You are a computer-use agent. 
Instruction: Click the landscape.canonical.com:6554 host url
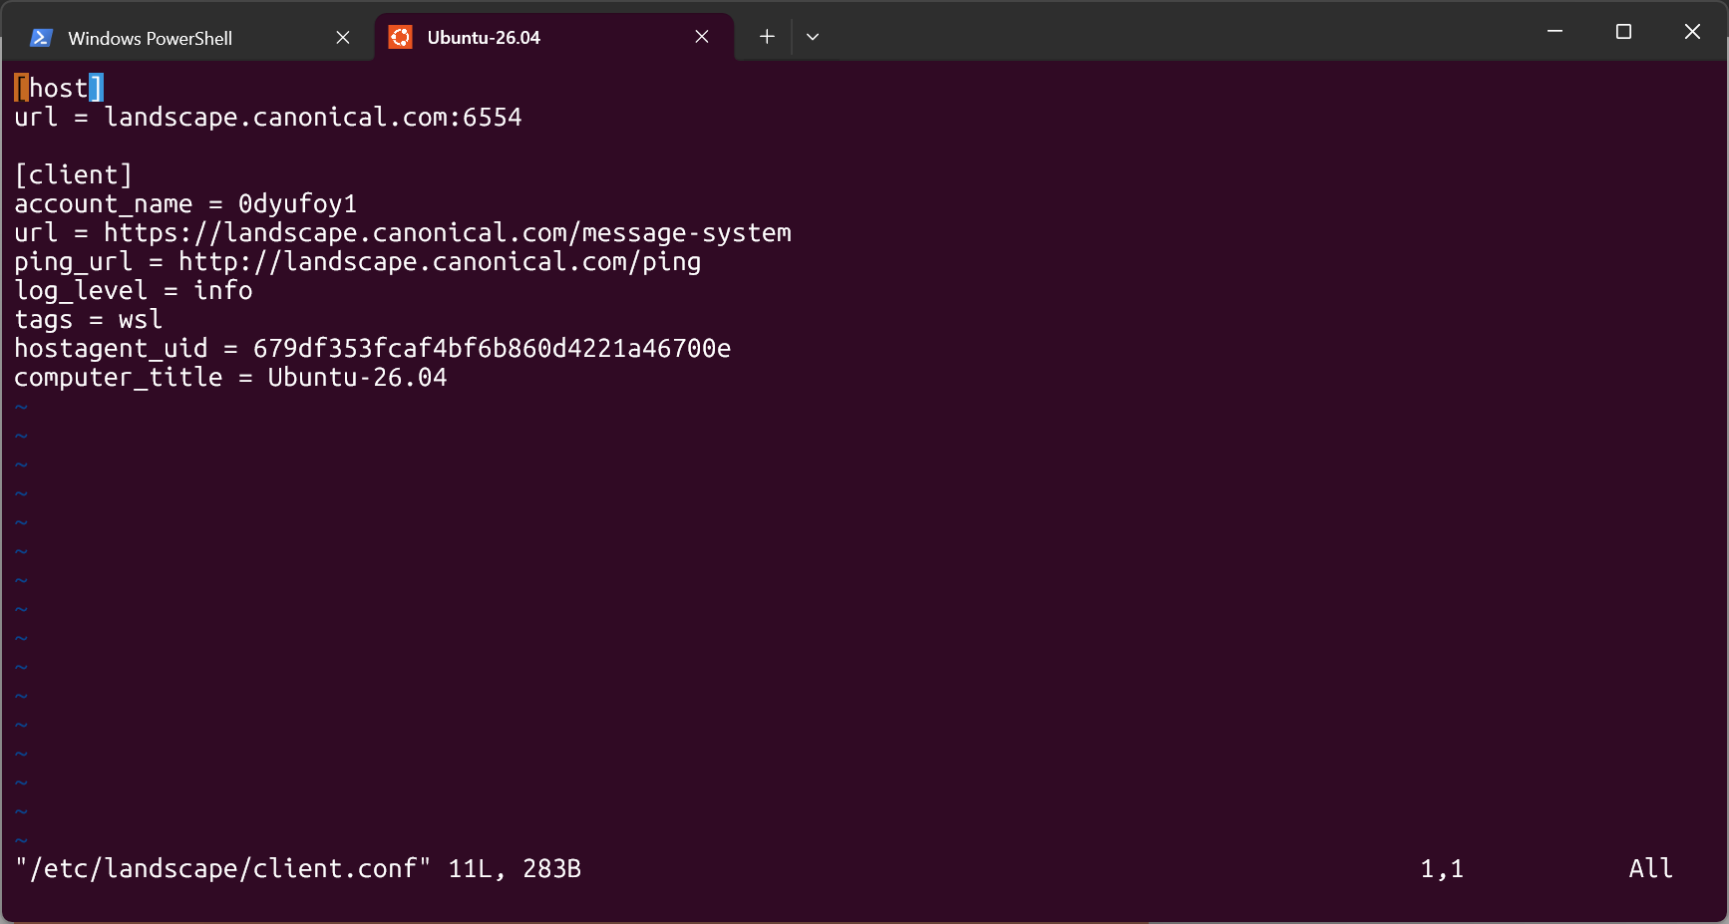pyautogui.click(x=313, y=117)
